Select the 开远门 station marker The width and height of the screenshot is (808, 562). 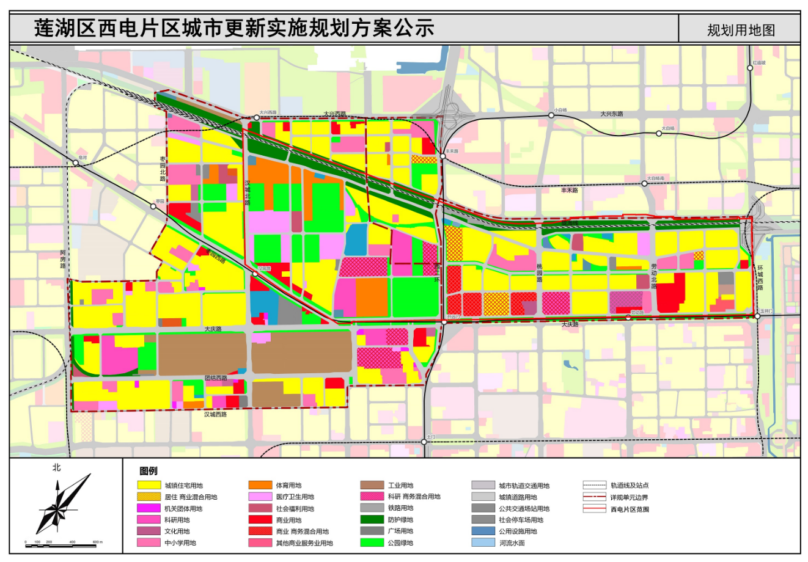click(443, 321)
